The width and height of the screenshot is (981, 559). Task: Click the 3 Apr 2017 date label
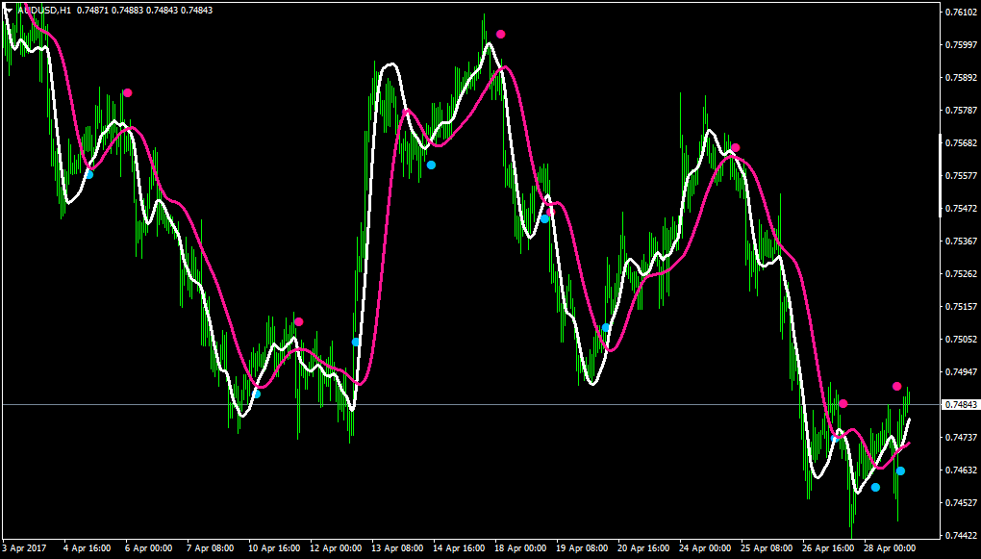(x=24, y=547)
